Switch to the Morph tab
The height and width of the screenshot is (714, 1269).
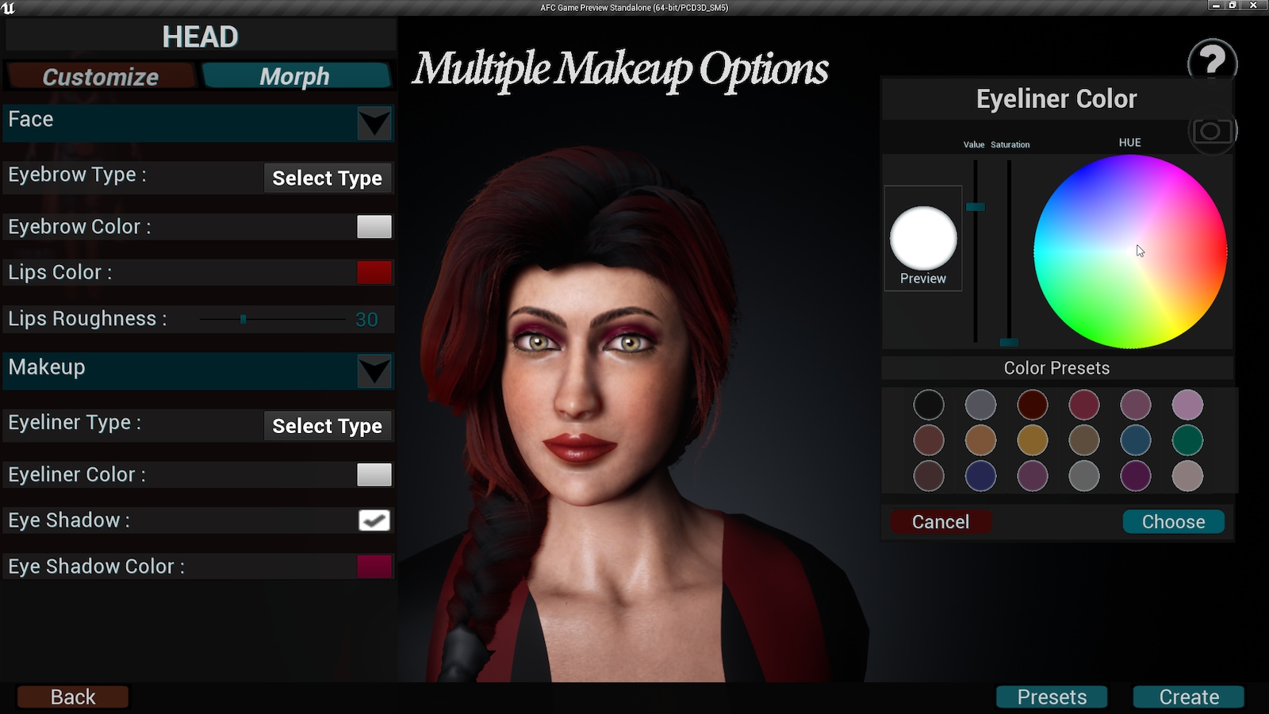[295, 76]
